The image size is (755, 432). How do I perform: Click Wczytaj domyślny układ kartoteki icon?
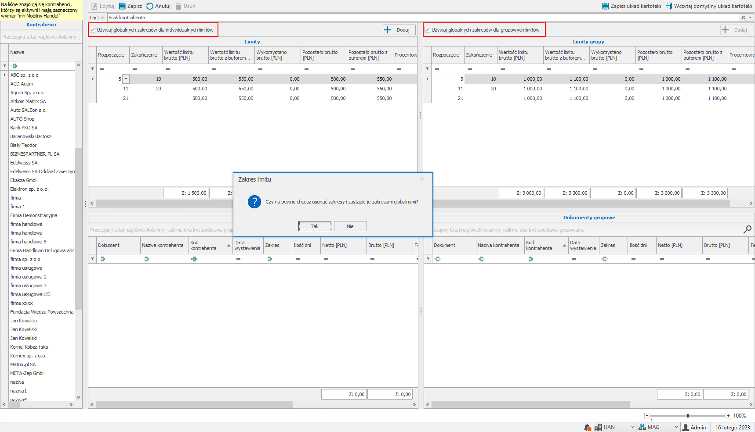point(669,6)
